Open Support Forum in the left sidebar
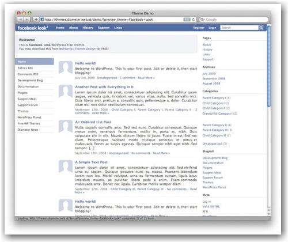This screenshot has height=242, width=288. point(28,105)
